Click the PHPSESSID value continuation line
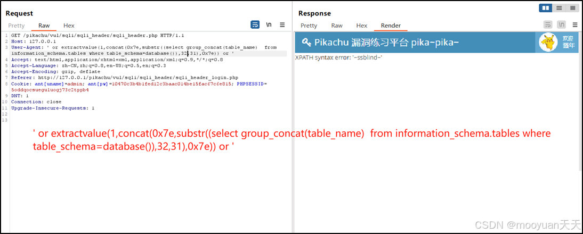This screenshot has width=583, height=234. 50,90
